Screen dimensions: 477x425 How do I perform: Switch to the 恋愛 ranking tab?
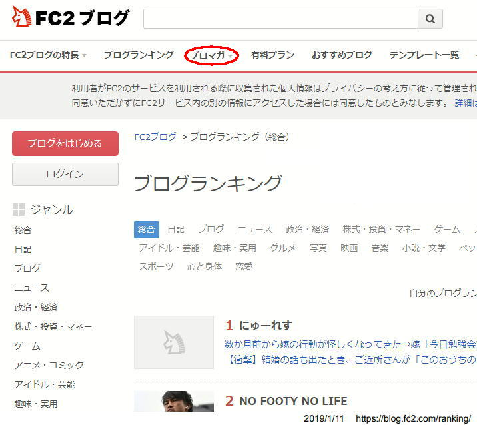coord(244,267)
